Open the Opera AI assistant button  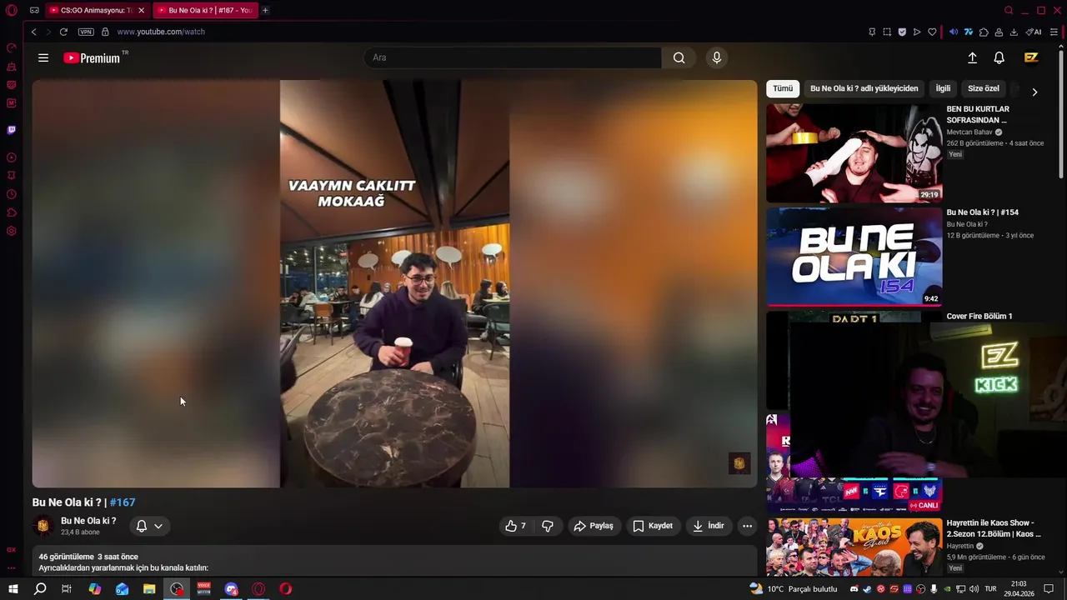point(1034,32)
